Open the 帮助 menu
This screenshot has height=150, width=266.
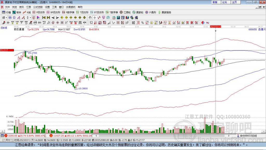pos(80,7)
